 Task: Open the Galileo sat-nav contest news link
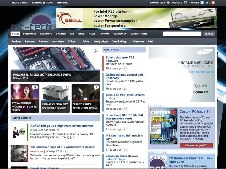coord(124,77)
